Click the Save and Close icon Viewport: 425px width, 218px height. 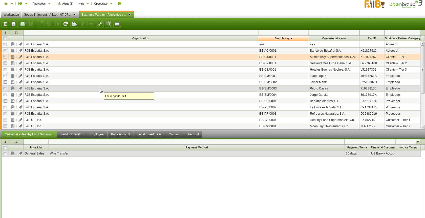pos(40,24)
